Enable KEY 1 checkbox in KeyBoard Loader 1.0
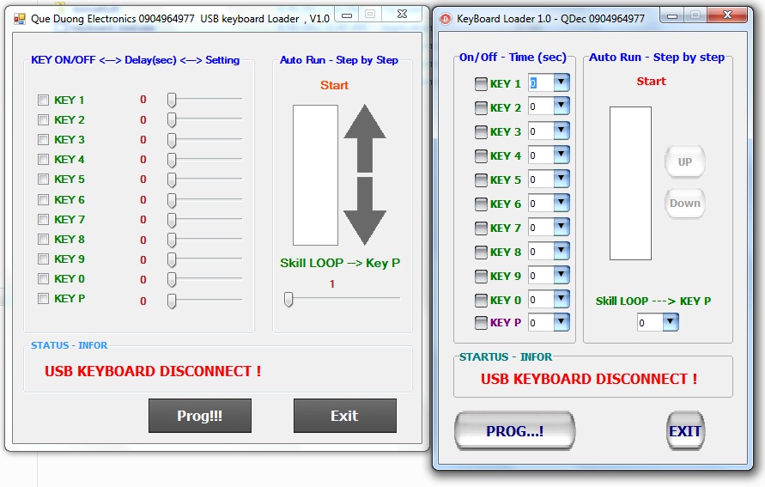The image size is (765, 487). (x=481, y=84)
